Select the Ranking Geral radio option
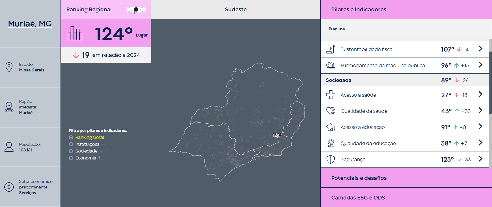The image size is (492, 207). [x=71, y=137]
